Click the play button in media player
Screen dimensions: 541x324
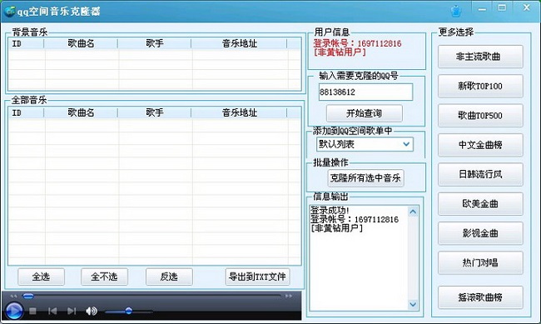(x=14, y=311)
